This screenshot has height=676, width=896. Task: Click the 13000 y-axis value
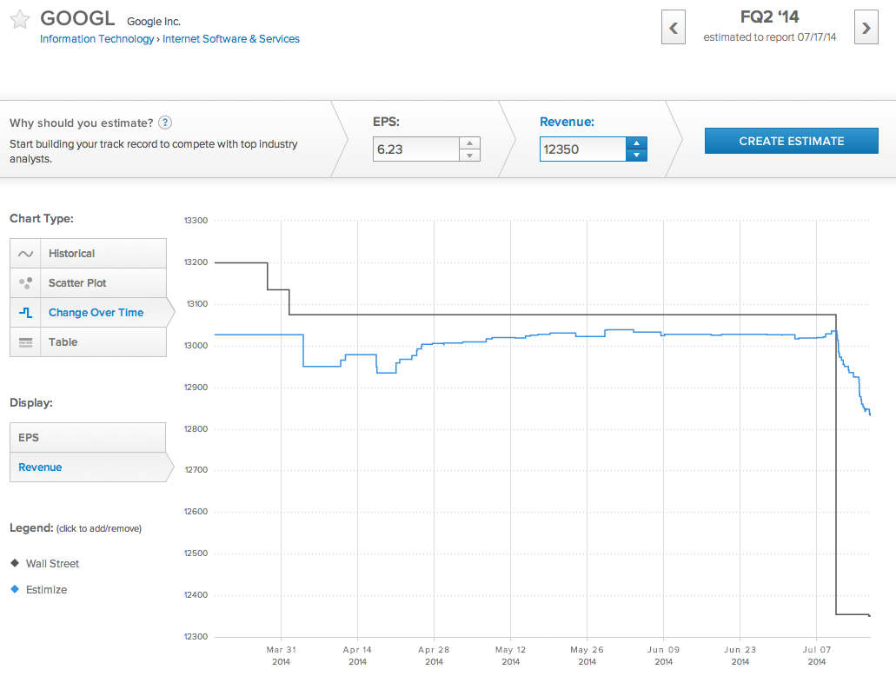coord(196,346)
